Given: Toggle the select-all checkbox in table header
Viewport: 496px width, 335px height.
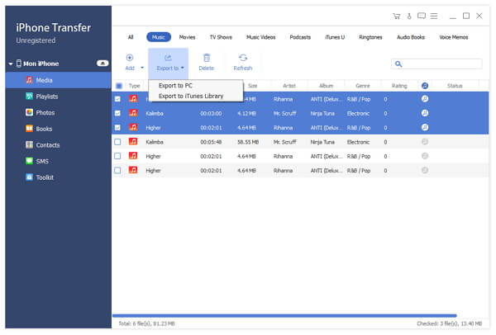Looking at the screenshot, I should pos(118,85).
